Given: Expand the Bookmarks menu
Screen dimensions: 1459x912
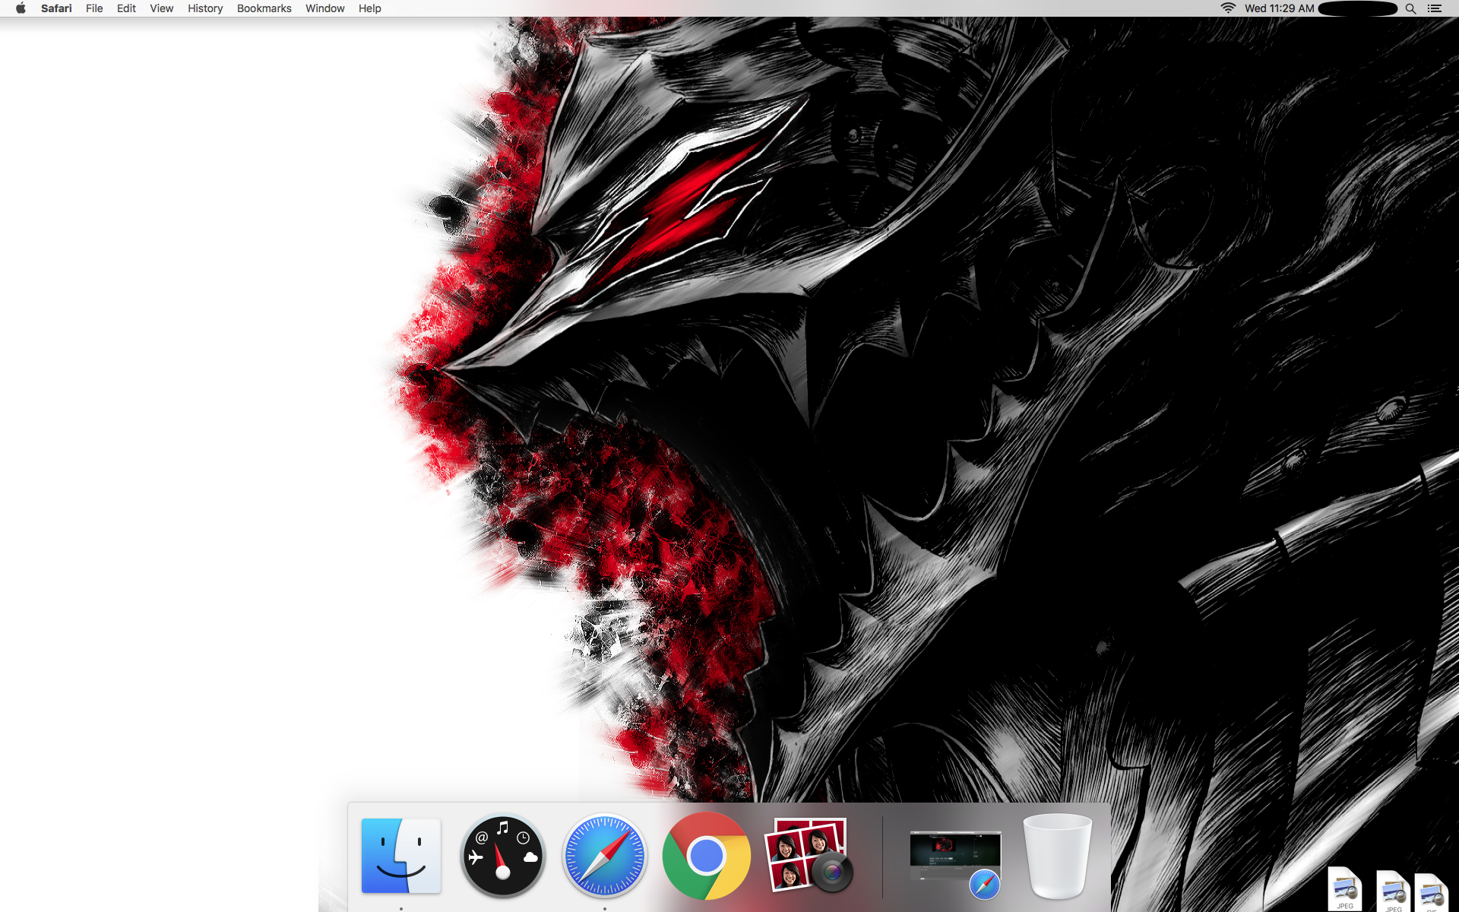Looking at the screenshot, I should point(264,8).
